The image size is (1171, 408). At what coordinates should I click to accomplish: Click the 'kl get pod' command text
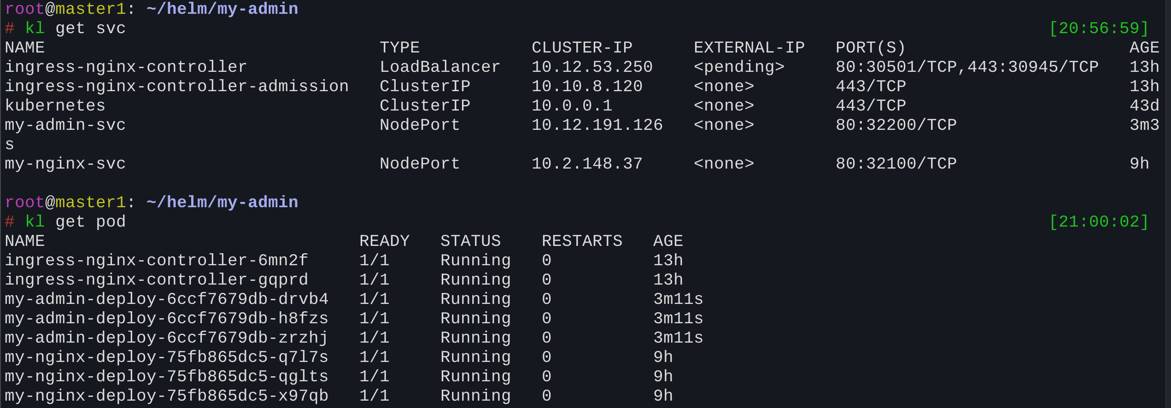(x=75, y=222)
